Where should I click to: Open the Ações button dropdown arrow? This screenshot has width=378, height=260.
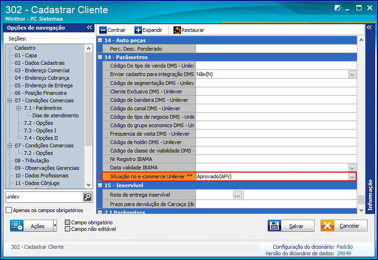(55, 226)
